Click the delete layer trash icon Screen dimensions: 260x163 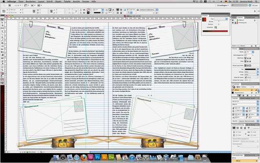(x=256, y=46)
